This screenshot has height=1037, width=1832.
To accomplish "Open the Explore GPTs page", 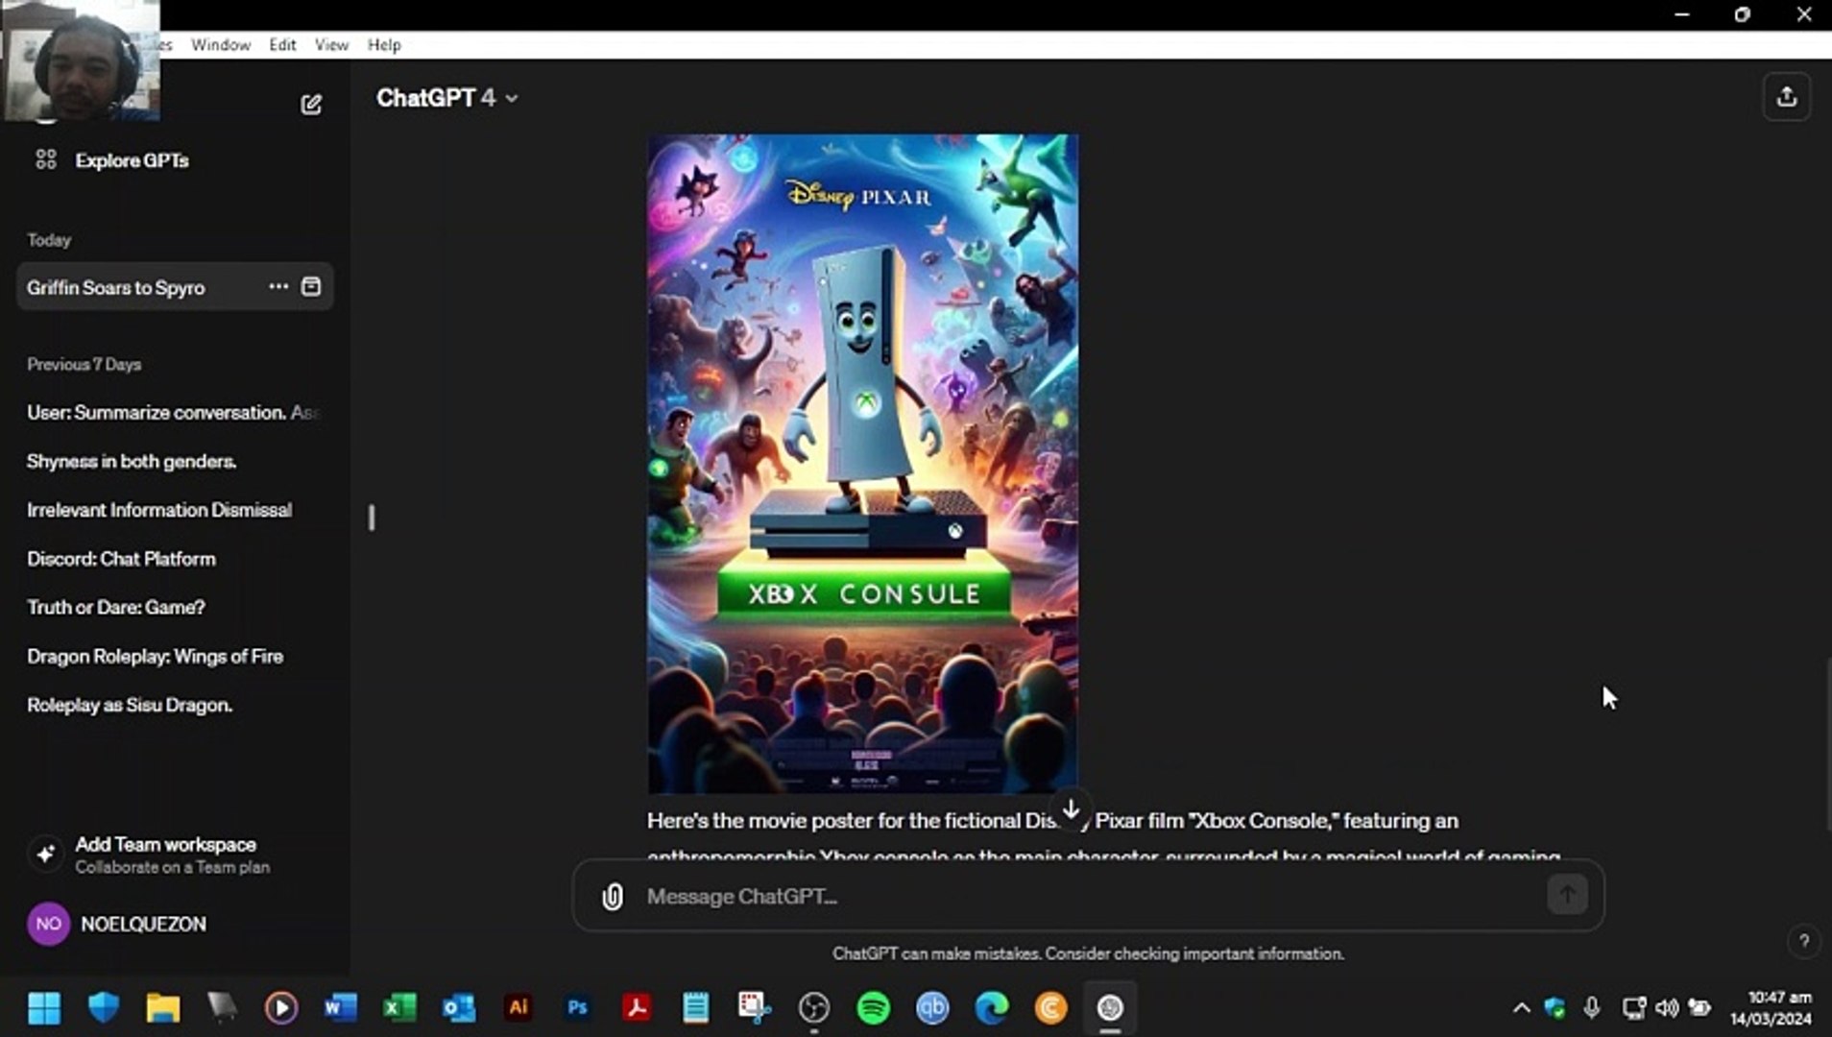I will pyautogui.click(x=132, y=160).
